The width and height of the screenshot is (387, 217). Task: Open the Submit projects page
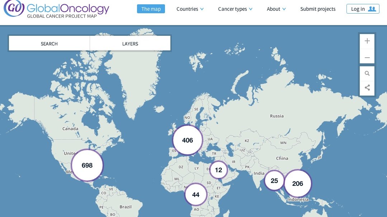[318, 9]
